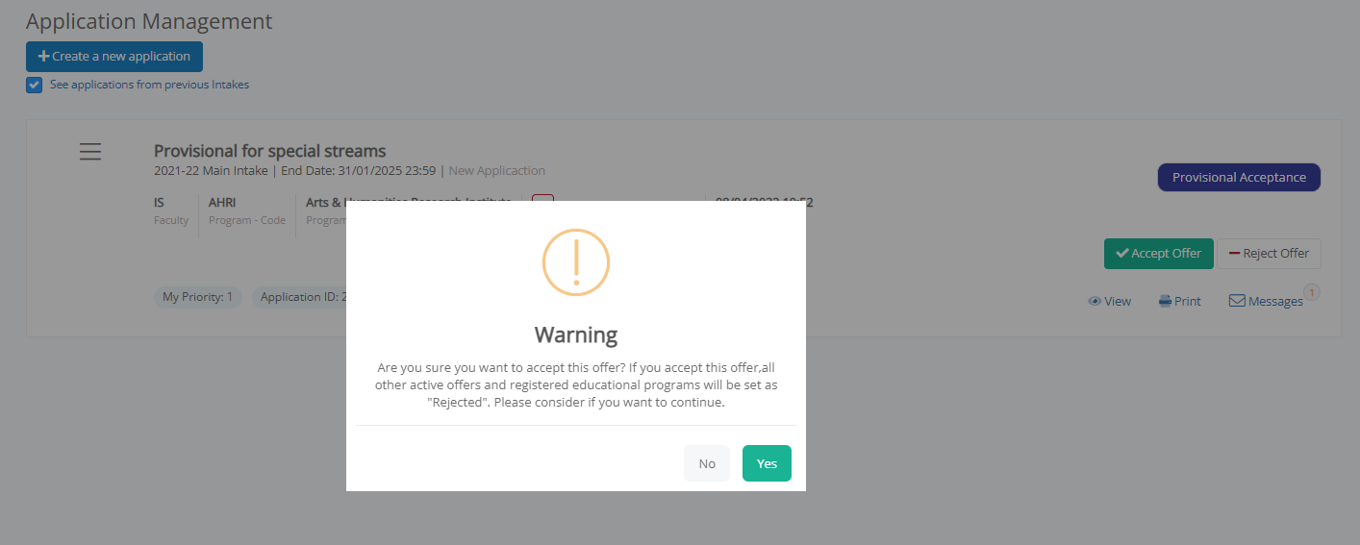Confirm the warning with Yes
The image size is (1360, 545).
tap(767, 463)
